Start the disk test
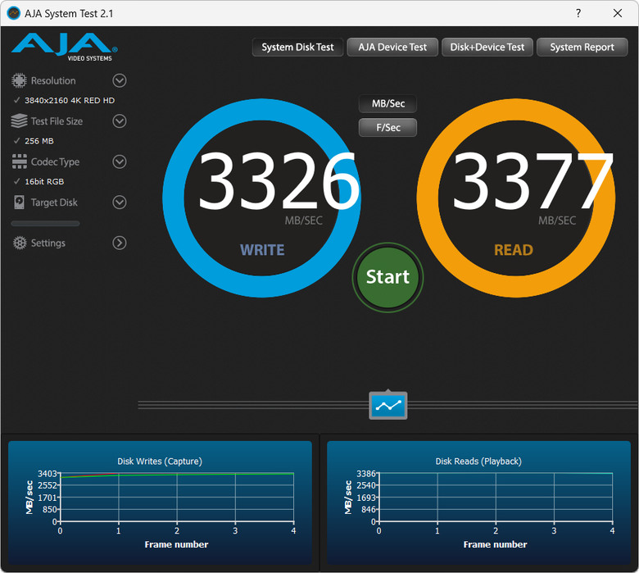The height and width of the screenshot is (573, 639). (x=388, y=277)
